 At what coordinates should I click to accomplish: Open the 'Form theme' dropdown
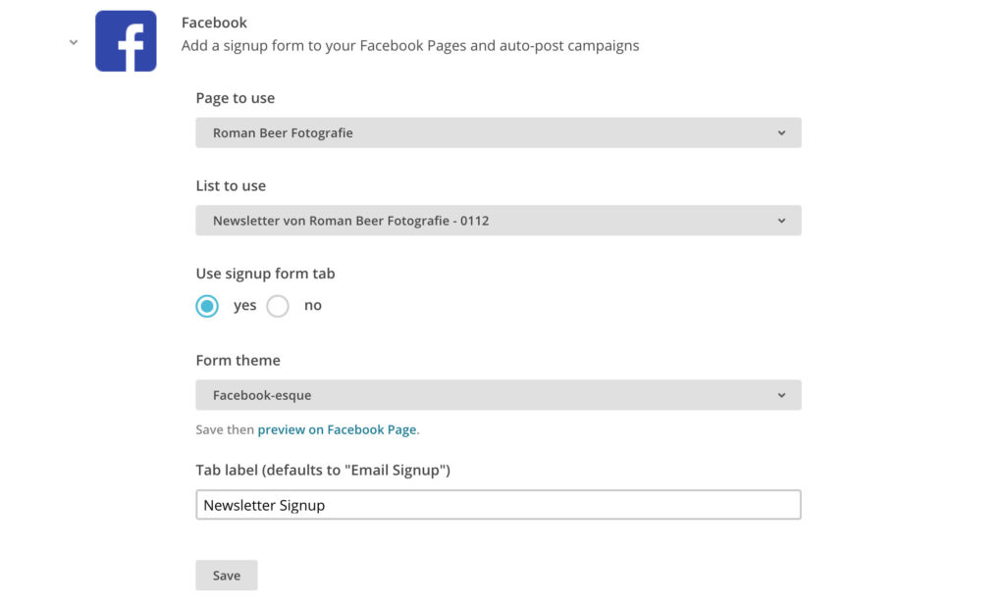click(x=498, y=395)
